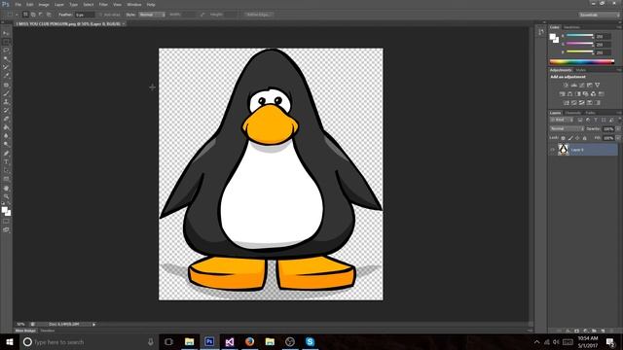Add a Levels adjustment
This screenshot has height=350, width=623.
pos(573,85)
